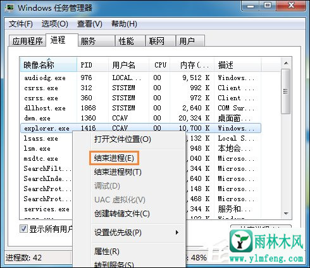Image resolution: width=310 pixels, height=268 pixels.
Task: Open 属性(R) from the context menu
Action: (107, 251)
